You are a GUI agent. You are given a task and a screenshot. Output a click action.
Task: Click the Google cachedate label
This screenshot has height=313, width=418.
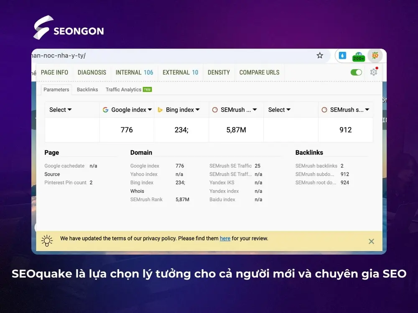64,166
